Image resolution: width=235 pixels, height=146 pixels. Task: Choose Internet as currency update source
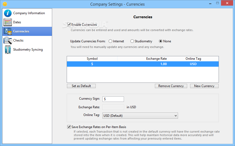(x=110, y=41)
